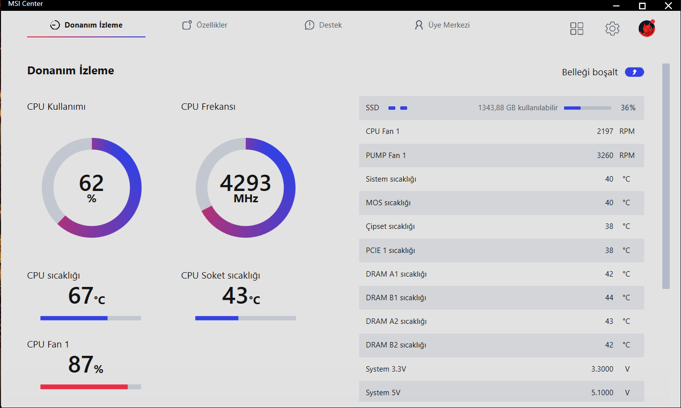Click the red dragon profile avatar
The width and height of the screenshot is (681, 408).
[647, 29]
